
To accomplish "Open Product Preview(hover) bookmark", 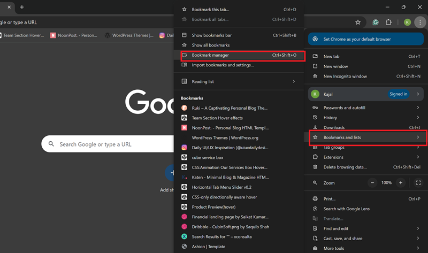I will tap(239, 207).
